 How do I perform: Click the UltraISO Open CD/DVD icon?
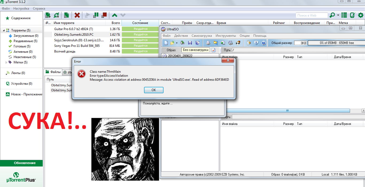(x=183, y=43)
